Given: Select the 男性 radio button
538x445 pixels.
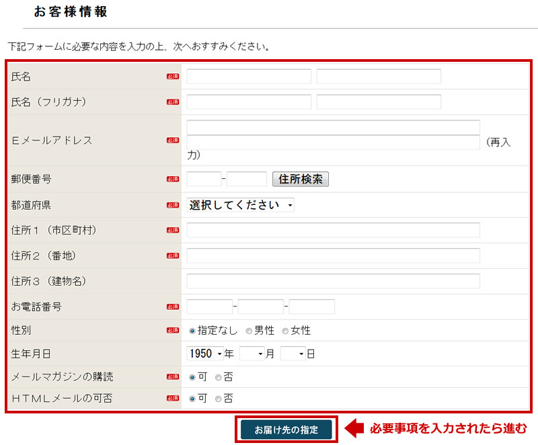Looking at the screenshot, I should (x=249, y=331).
